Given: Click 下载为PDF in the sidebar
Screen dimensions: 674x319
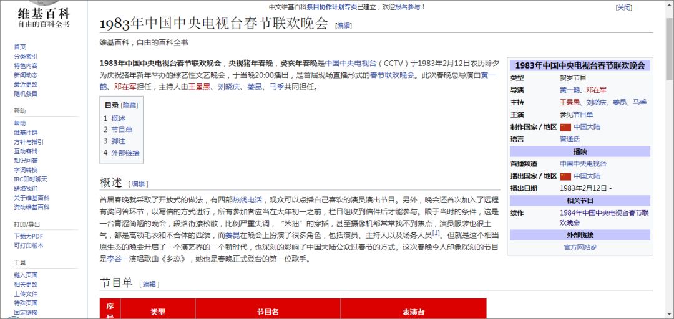Looking at the screenshot, I should click(x=28, y=236).
